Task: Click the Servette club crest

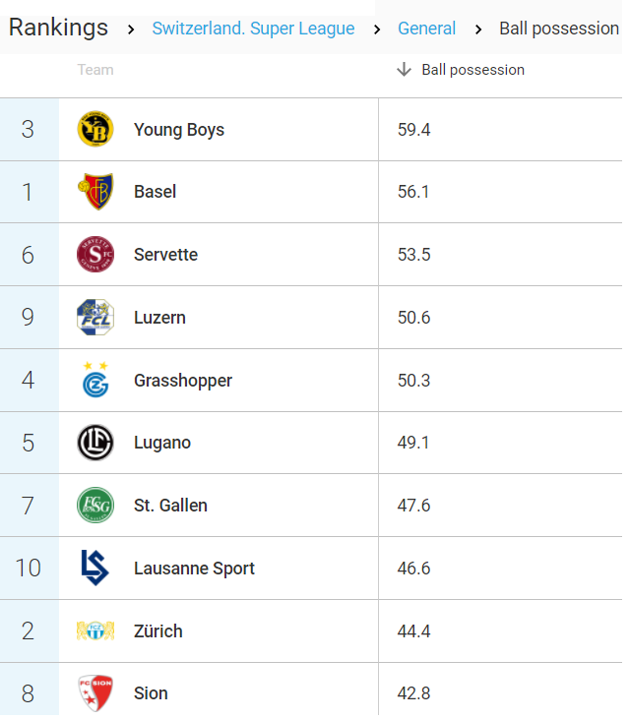Action: [95, 254]
